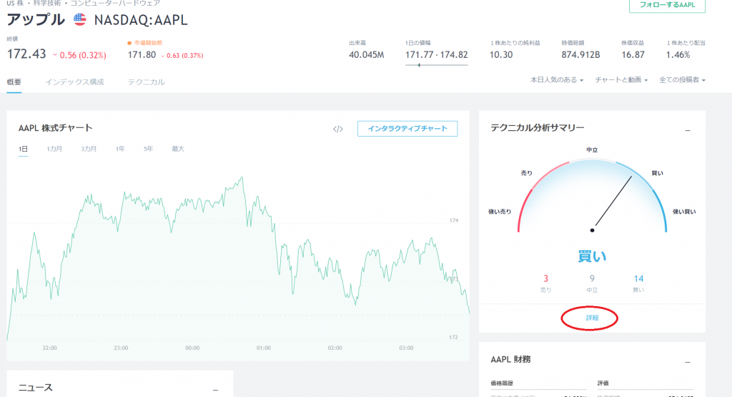This screenshot has width=732, height=397.
Task: Click the NASDAQ:AAPL ticker heading
Action: click(x=141, y=20)
